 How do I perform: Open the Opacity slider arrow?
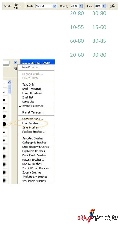pos(81,6)
